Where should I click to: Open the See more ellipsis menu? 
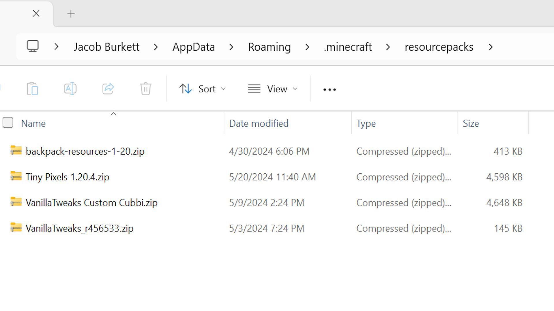(330, 90)
